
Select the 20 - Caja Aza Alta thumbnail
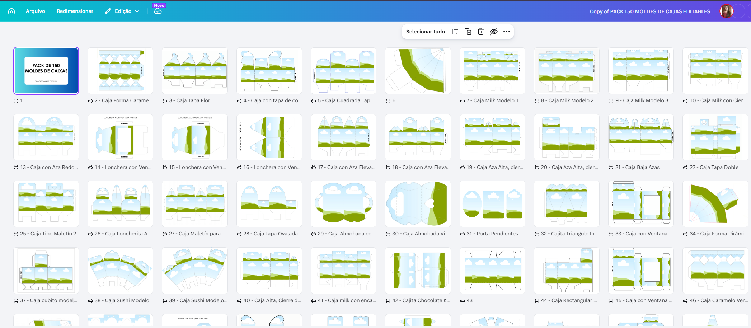[x=567, y=137]
